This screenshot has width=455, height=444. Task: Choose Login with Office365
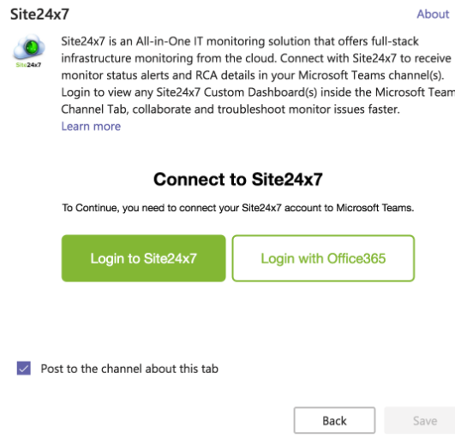click(x=323, y=258)
